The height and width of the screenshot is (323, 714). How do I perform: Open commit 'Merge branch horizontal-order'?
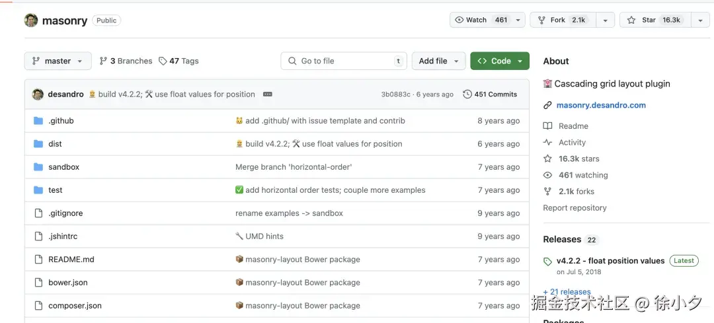(294, 167)
